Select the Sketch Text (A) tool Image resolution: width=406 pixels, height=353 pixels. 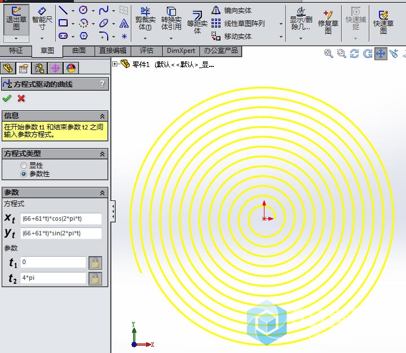124,23
